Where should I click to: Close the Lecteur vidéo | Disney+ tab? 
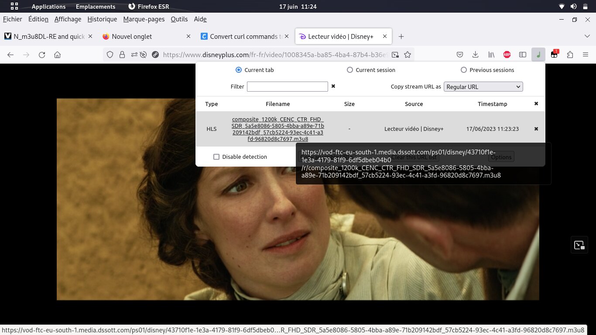click(385, 37)
